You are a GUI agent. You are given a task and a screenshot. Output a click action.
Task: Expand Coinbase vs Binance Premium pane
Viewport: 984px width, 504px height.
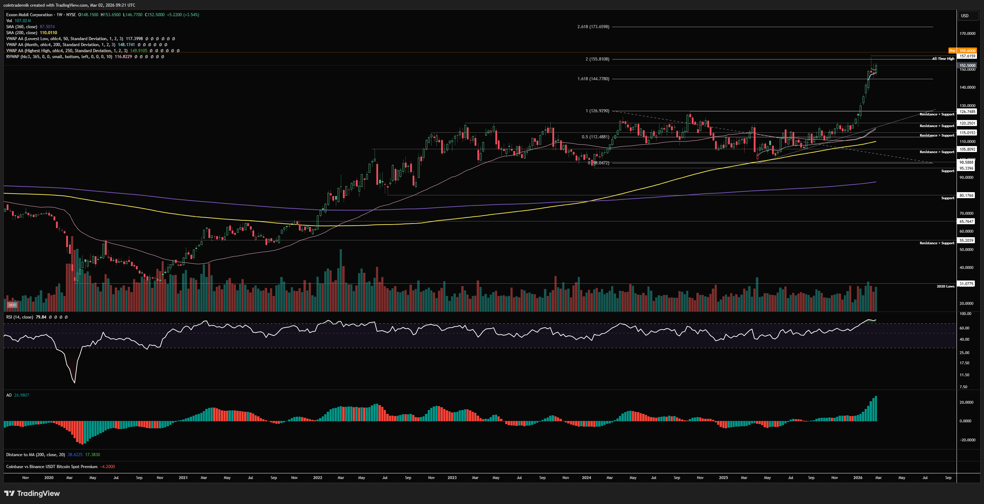(x=51, y=467)
